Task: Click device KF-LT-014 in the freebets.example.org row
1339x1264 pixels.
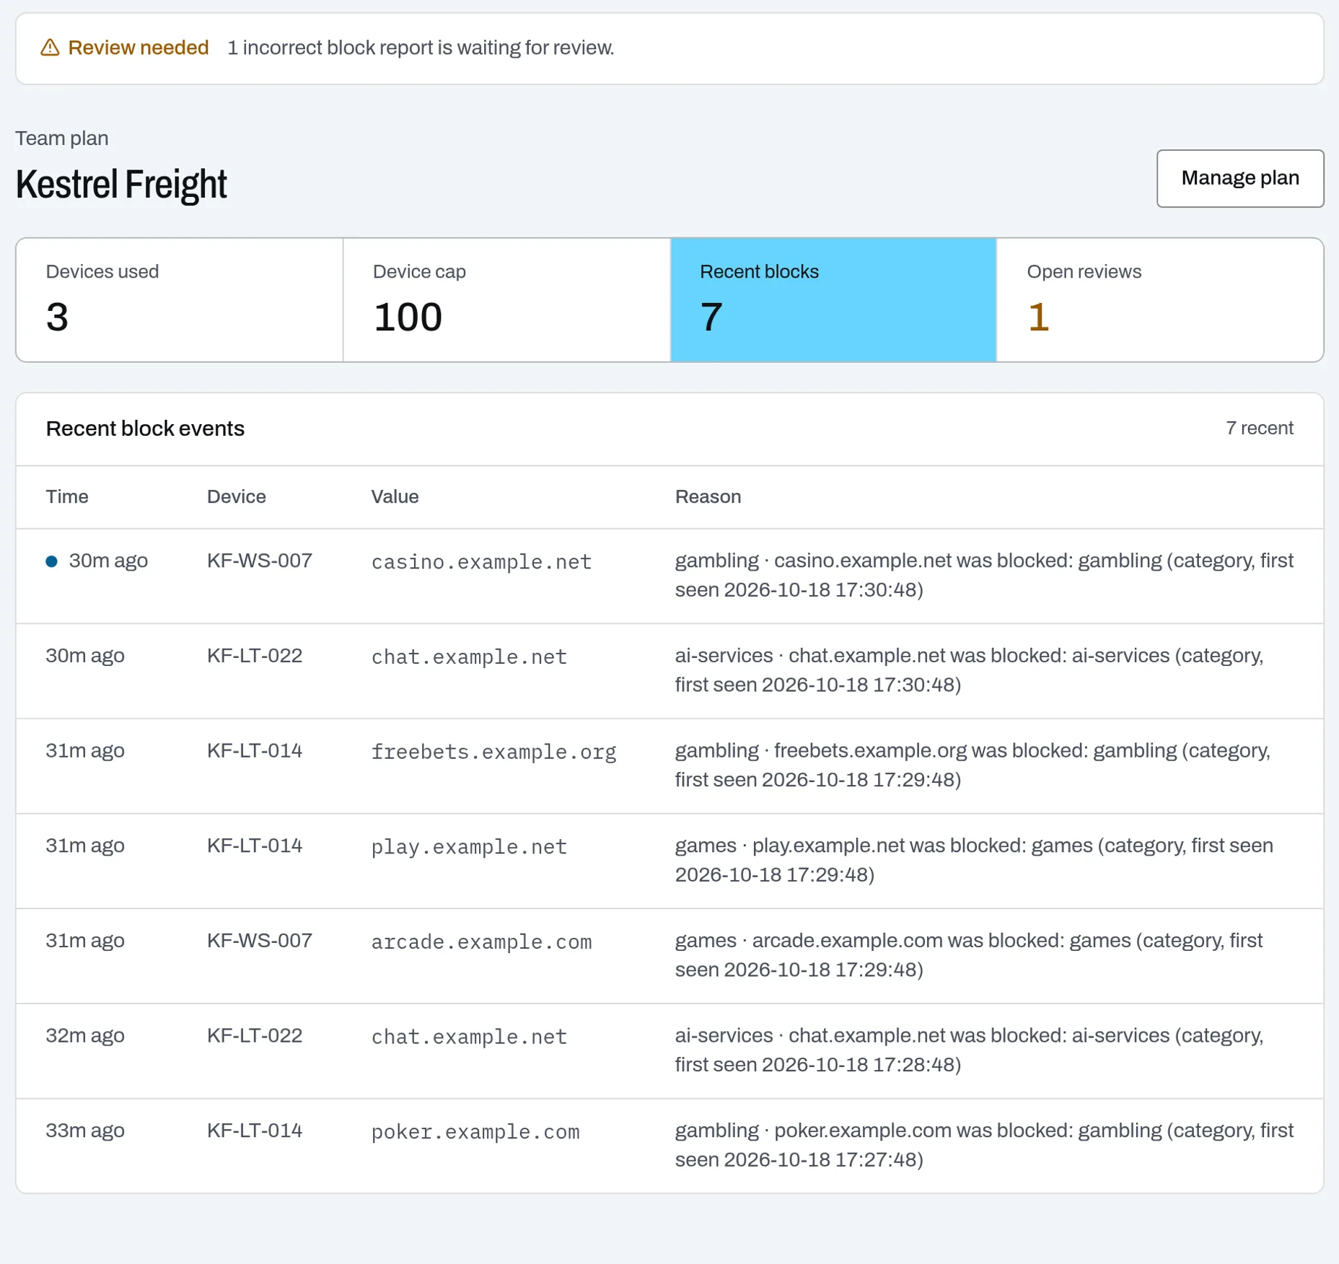Action: pyautogui.click(x=255, y=751)
